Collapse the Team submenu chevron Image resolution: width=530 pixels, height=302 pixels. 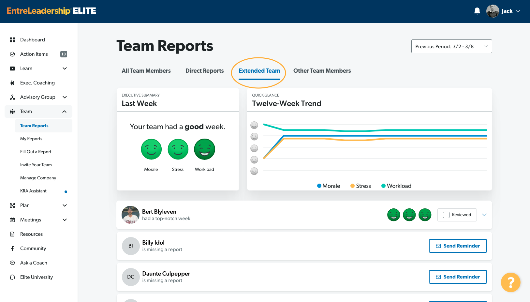point(65,112)
